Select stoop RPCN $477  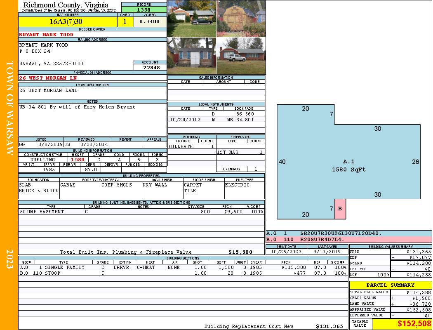299,273
